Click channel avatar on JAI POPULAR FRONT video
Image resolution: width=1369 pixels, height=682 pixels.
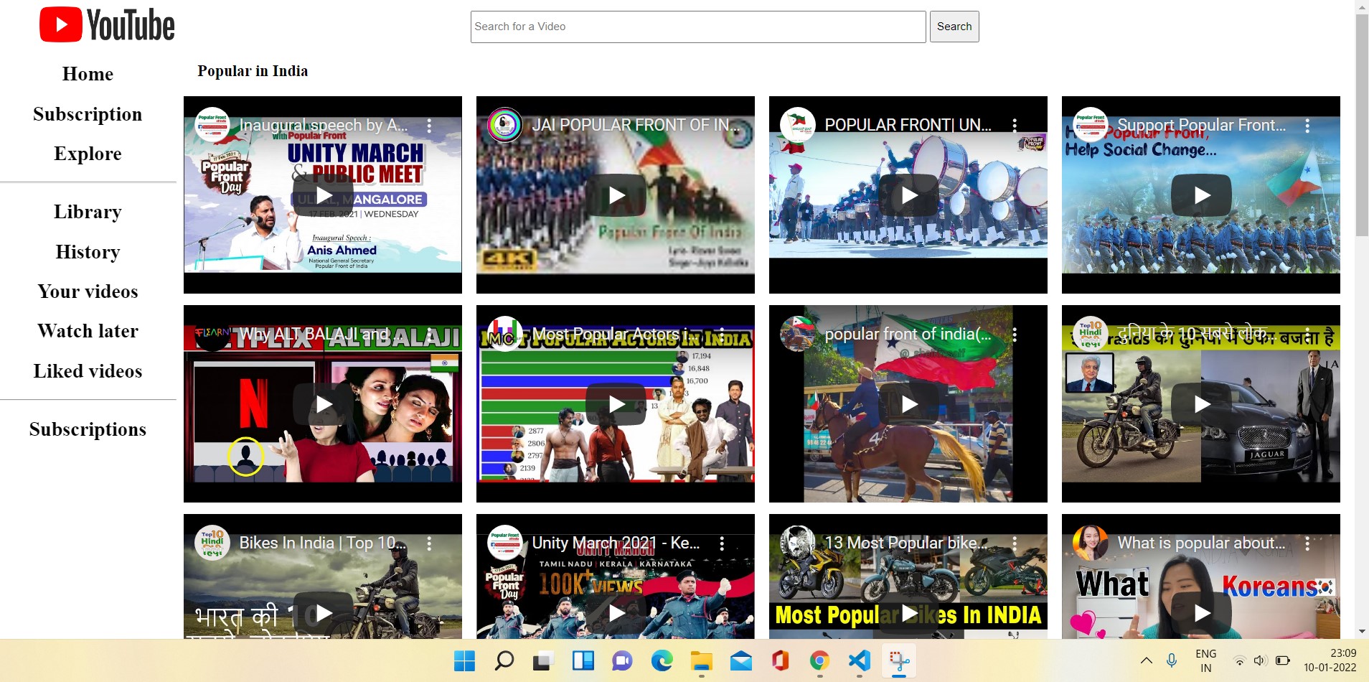coord(505,125)
